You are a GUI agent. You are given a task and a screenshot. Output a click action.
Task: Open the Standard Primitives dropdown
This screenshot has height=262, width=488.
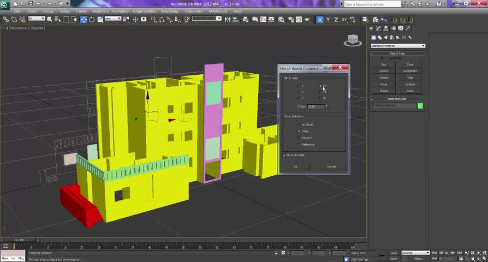pyautogui.click(x=398, y=46)
